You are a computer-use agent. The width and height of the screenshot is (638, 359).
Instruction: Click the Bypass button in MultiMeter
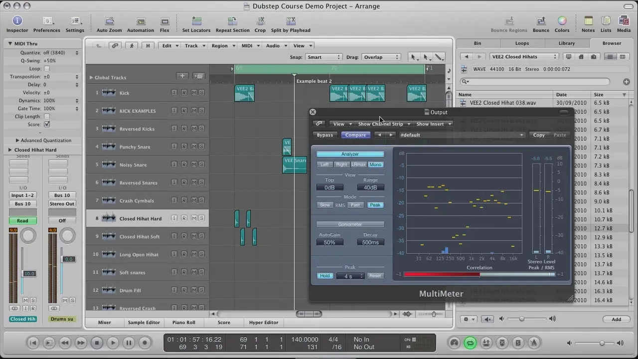tap(325, 135)
